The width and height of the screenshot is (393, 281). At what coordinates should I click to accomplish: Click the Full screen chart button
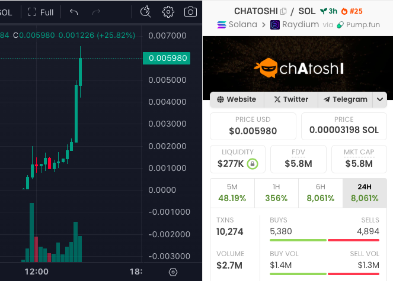40,12
